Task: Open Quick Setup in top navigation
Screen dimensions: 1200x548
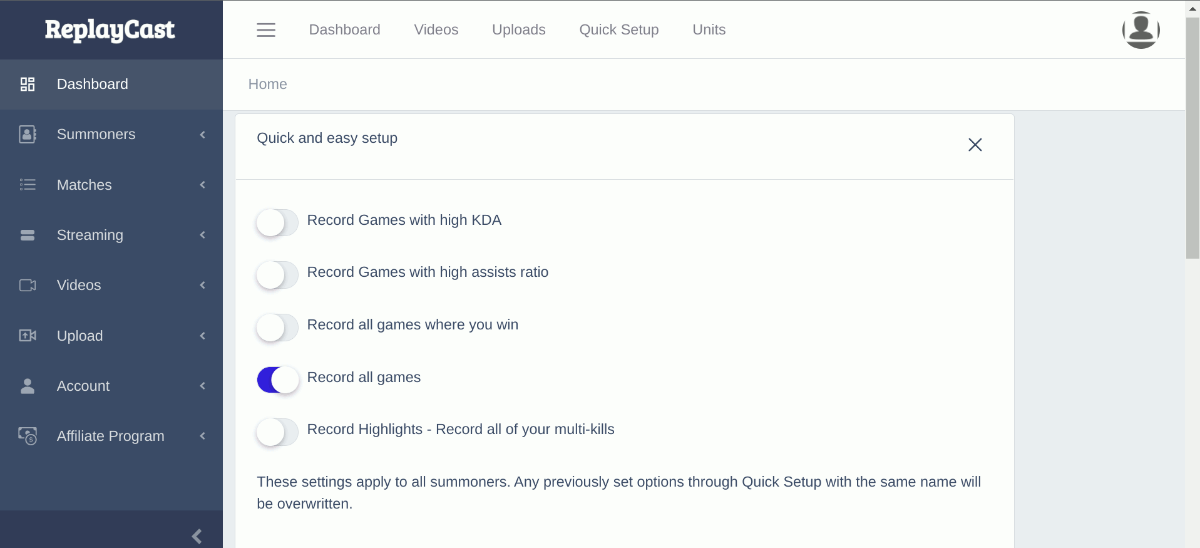Action: [x=618, y=29]
